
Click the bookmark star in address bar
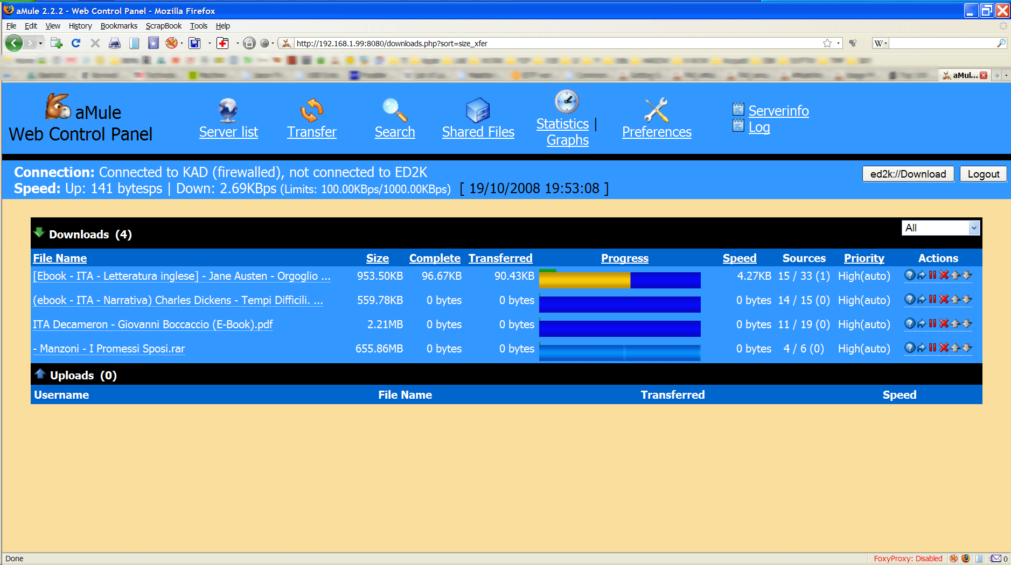click(827, 43)
